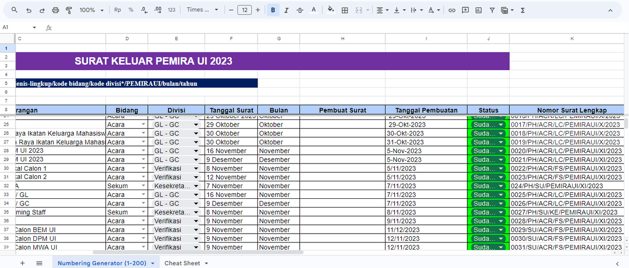
Task: Open Numbering Generator tab options arrow
Action: point(153,263)
